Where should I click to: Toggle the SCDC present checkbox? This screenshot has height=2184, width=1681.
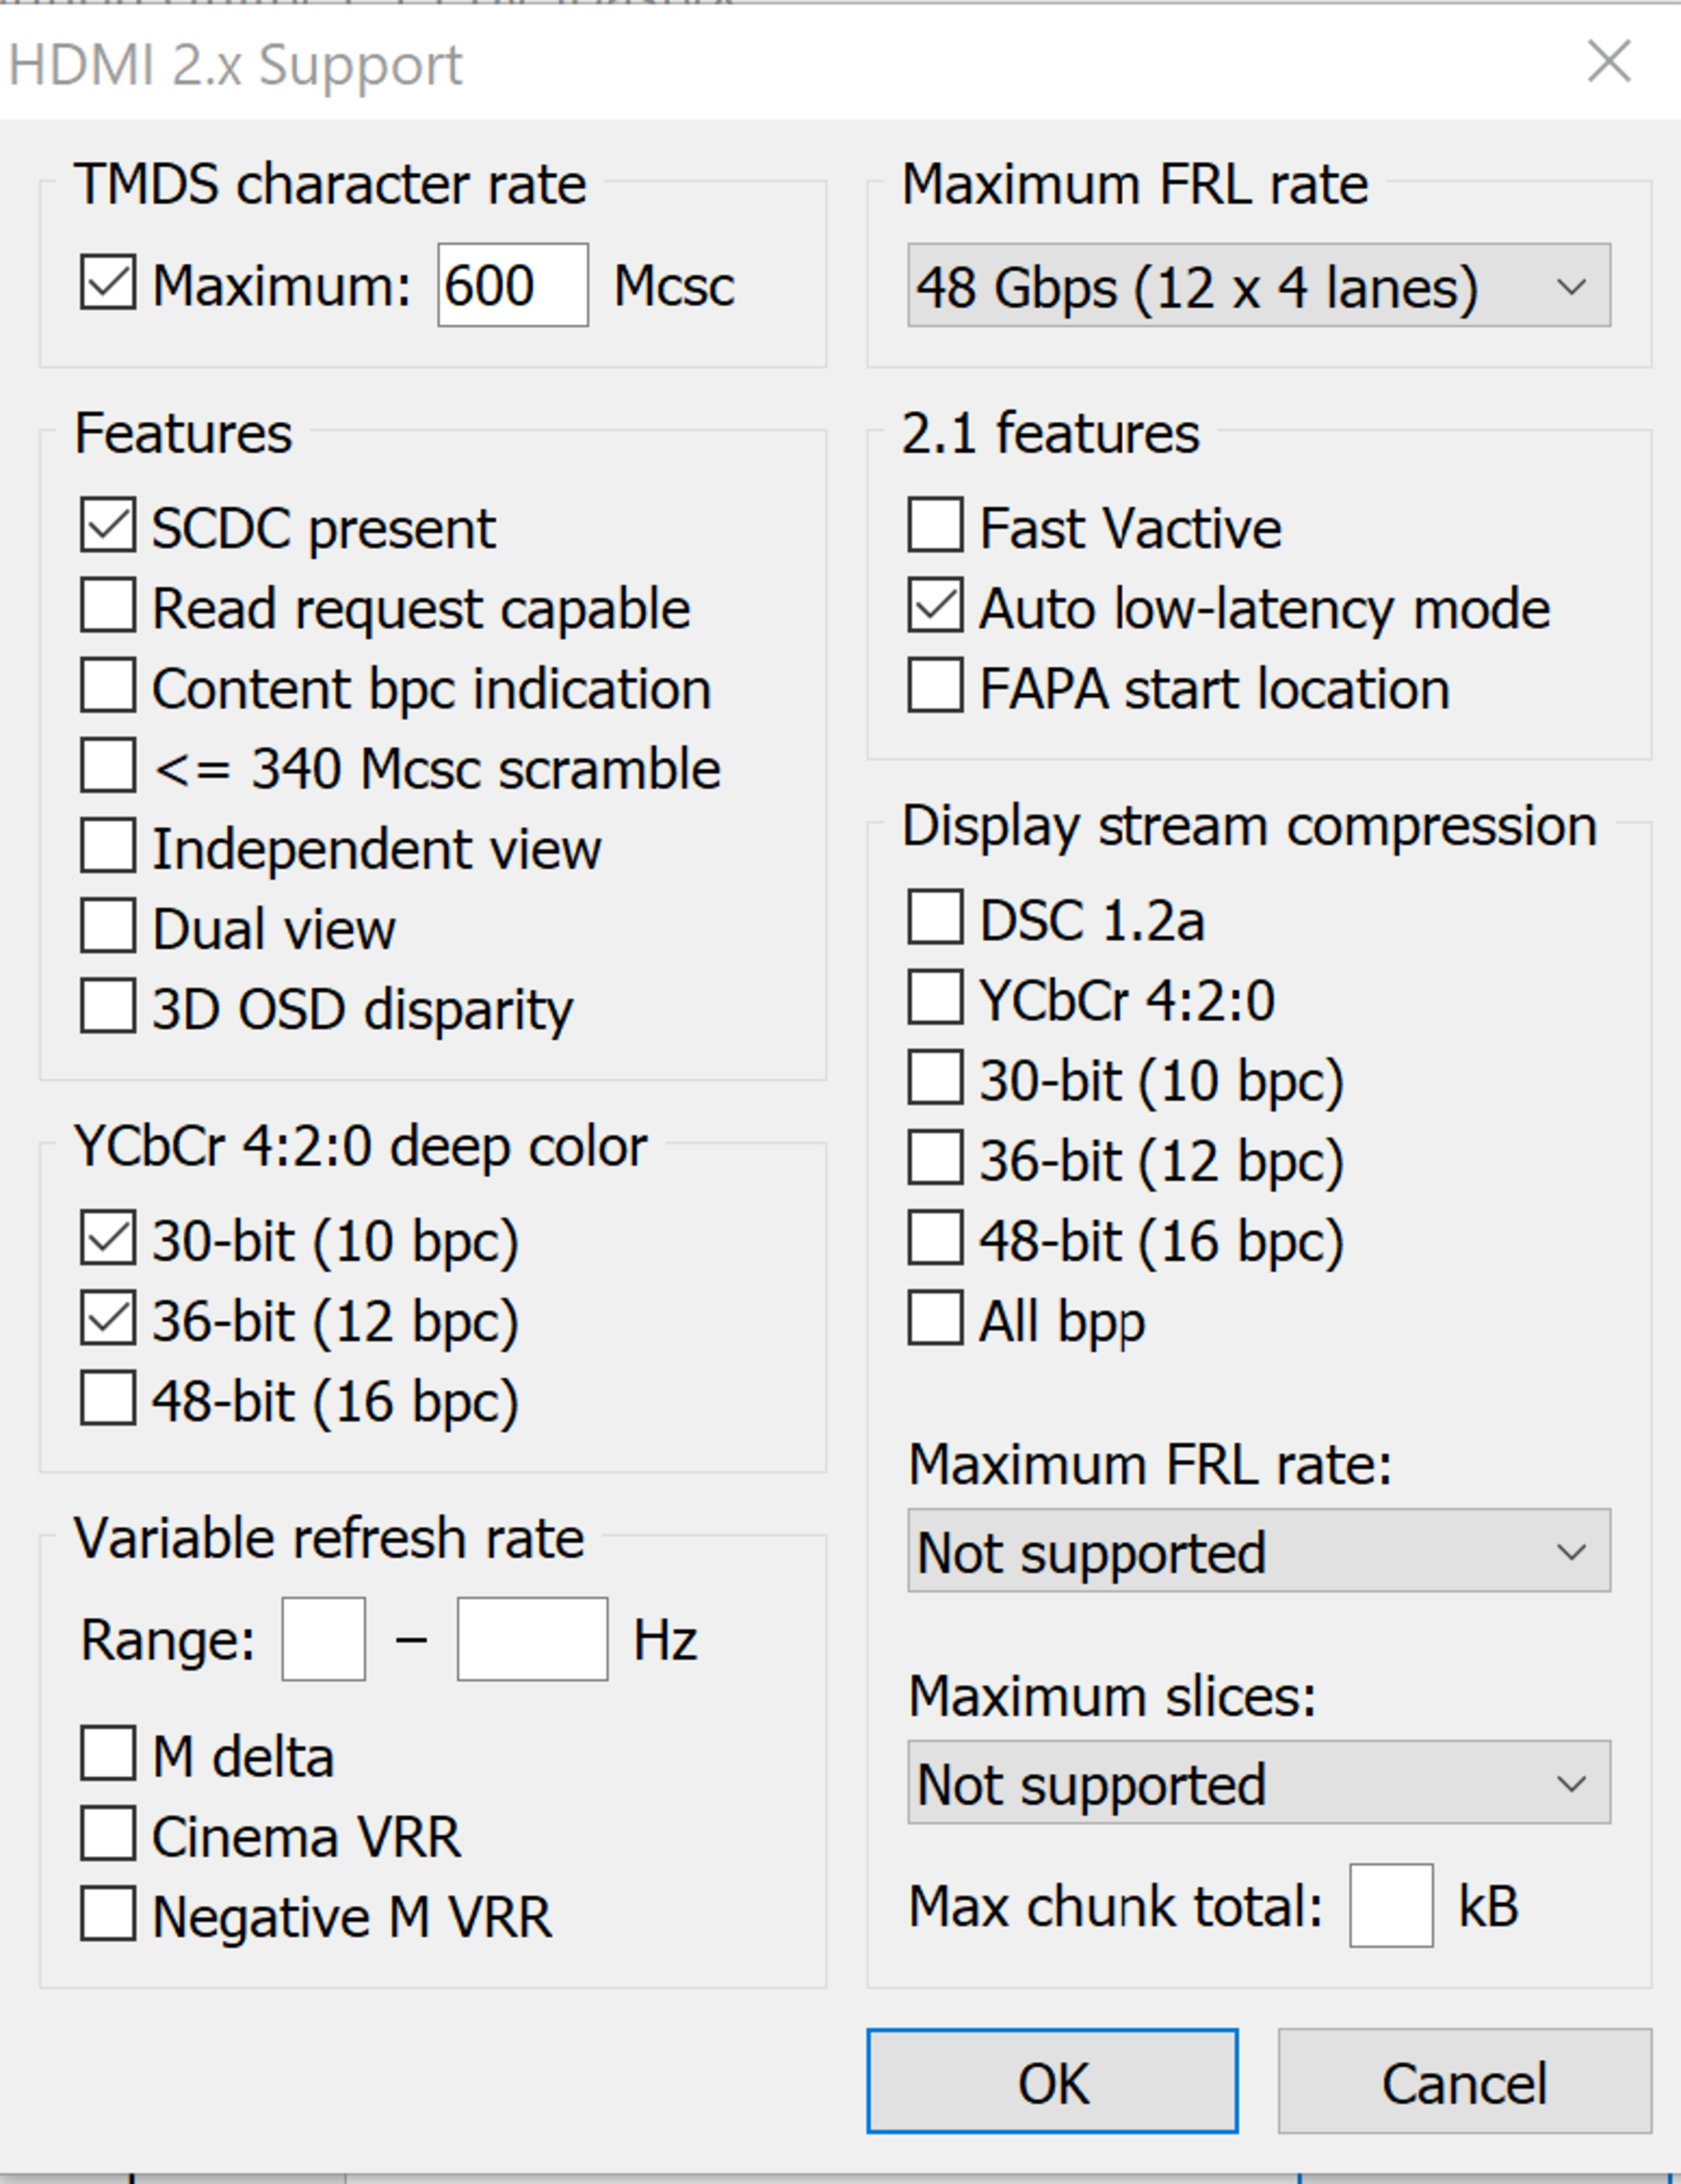click(x=108, y=526)
